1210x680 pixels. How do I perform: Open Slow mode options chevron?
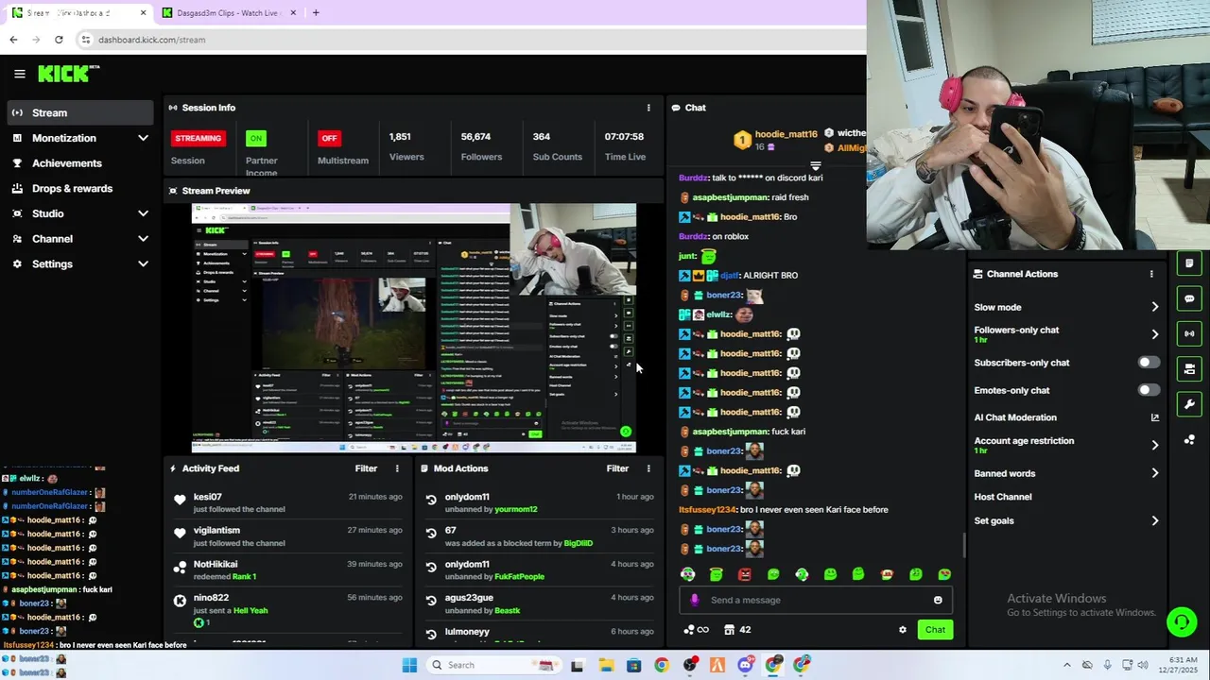click(x=1155, y=307)
